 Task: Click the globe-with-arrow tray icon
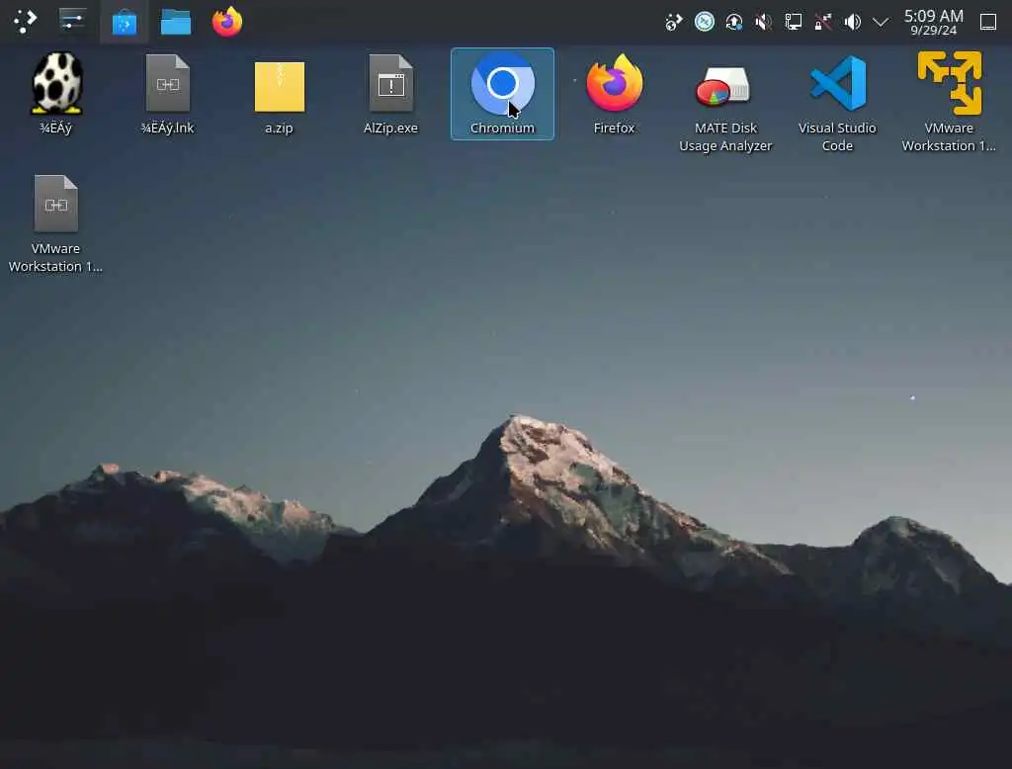[x=673, y=23]
